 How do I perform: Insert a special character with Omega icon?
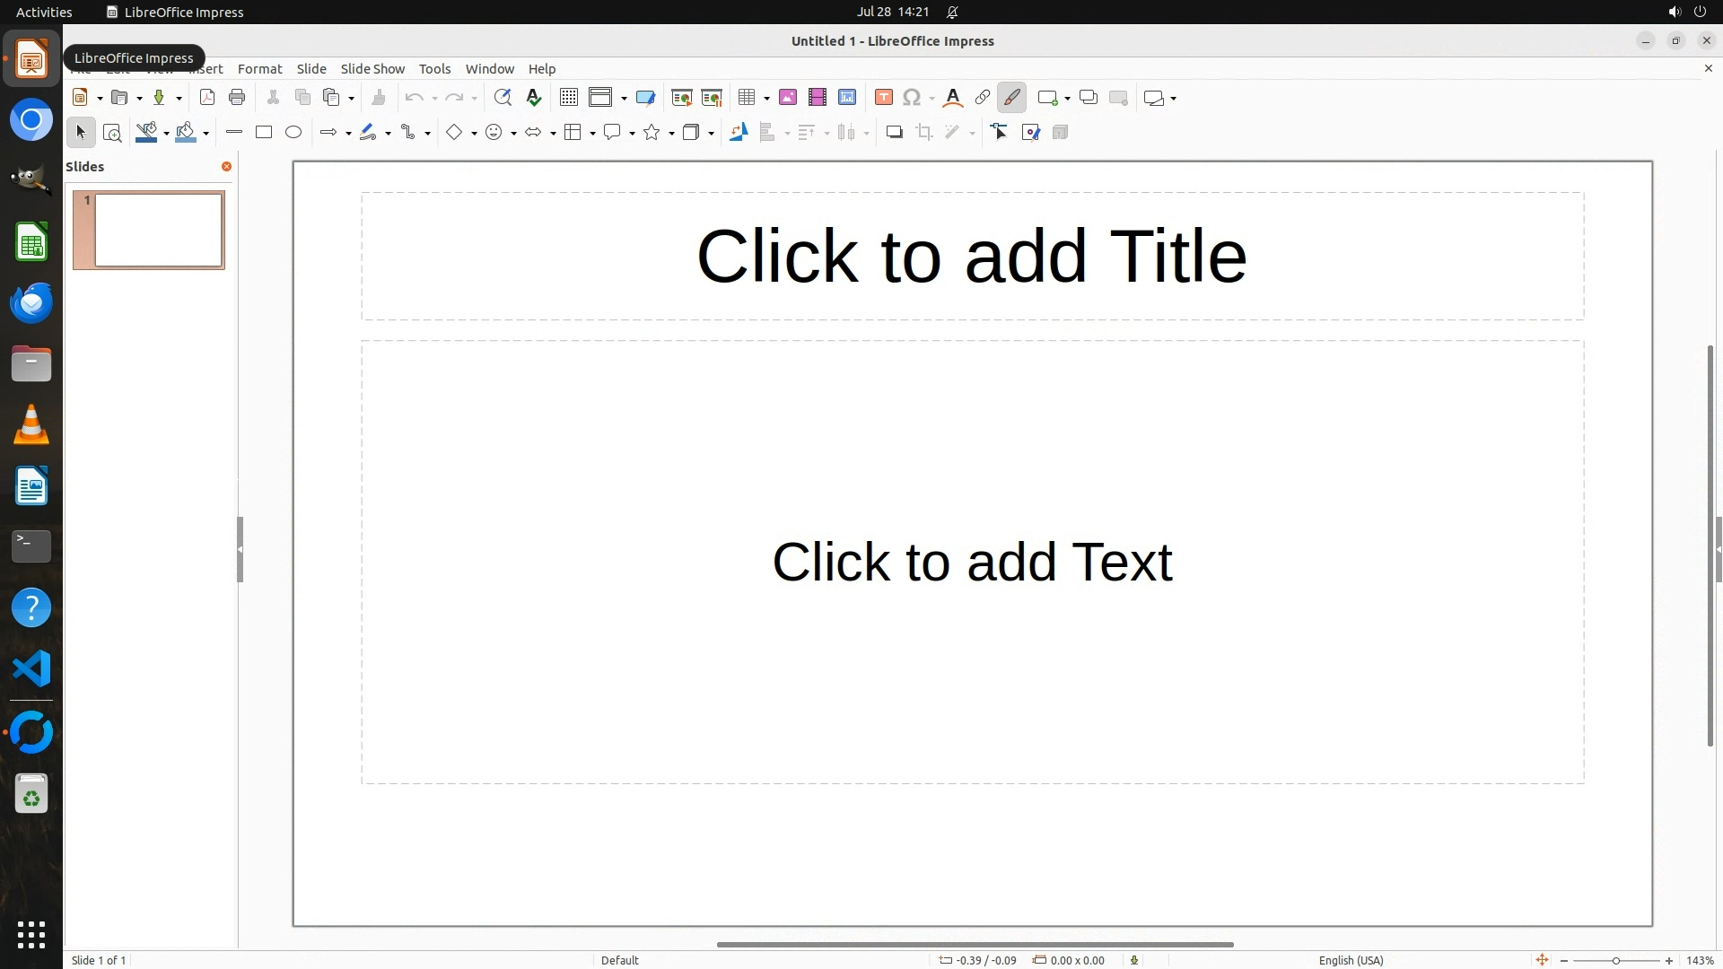tap(912, 98)
